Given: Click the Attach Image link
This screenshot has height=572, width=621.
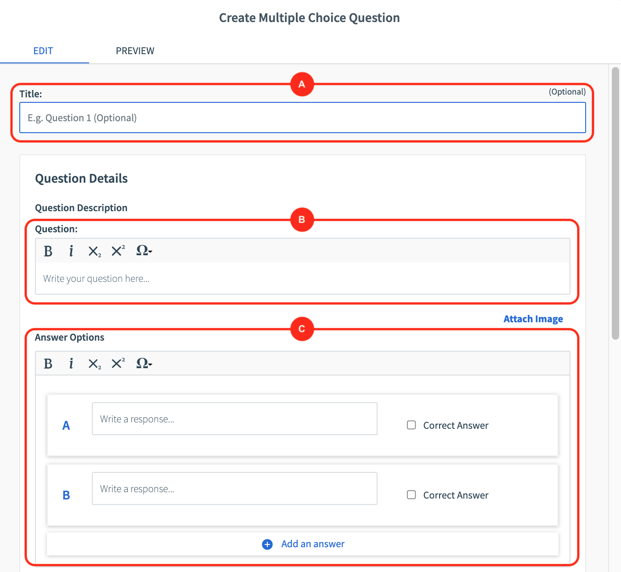Looking at the screenshot, I should (x=533, y=319).
